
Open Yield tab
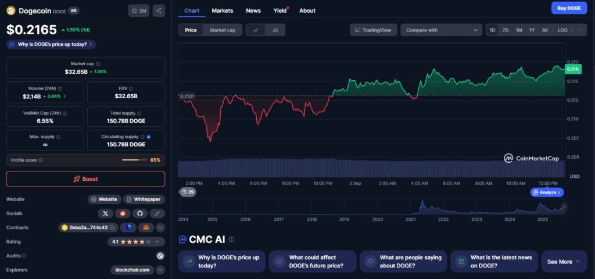pos(281,10)
